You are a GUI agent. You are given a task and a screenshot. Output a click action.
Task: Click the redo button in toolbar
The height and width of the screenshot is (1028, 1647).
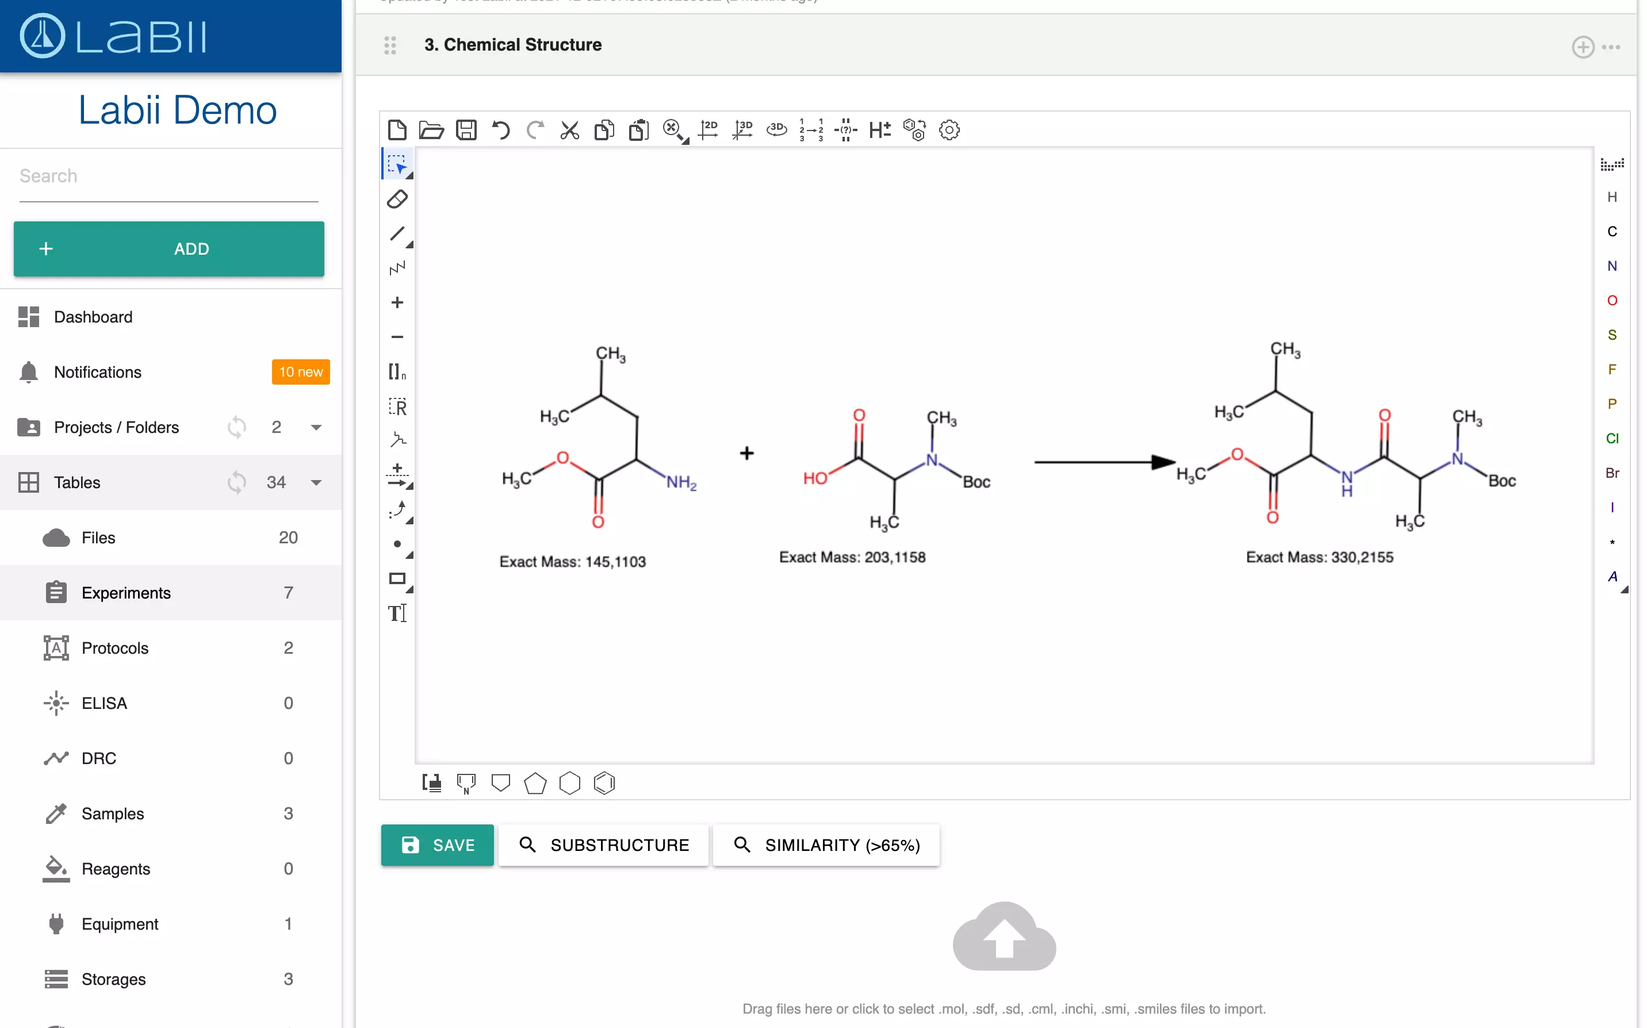point(535,129)
